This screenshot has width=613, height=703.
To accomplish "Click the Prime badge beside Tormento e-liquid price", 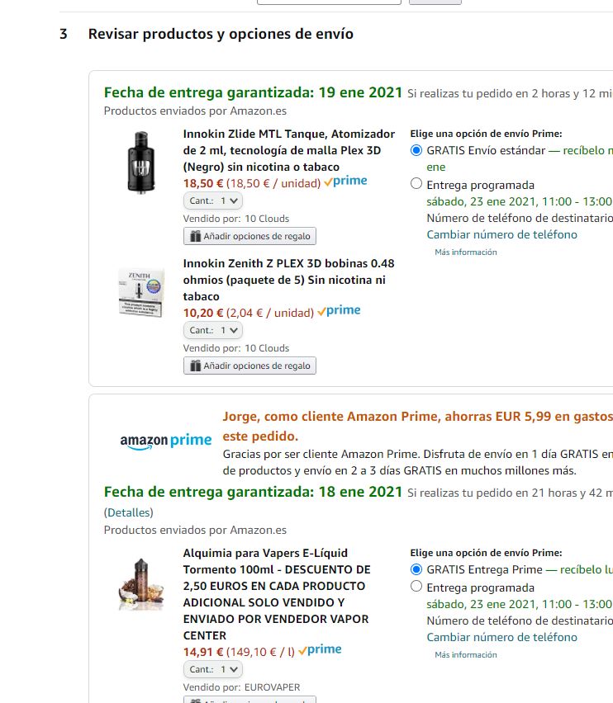I will point(320,649).
